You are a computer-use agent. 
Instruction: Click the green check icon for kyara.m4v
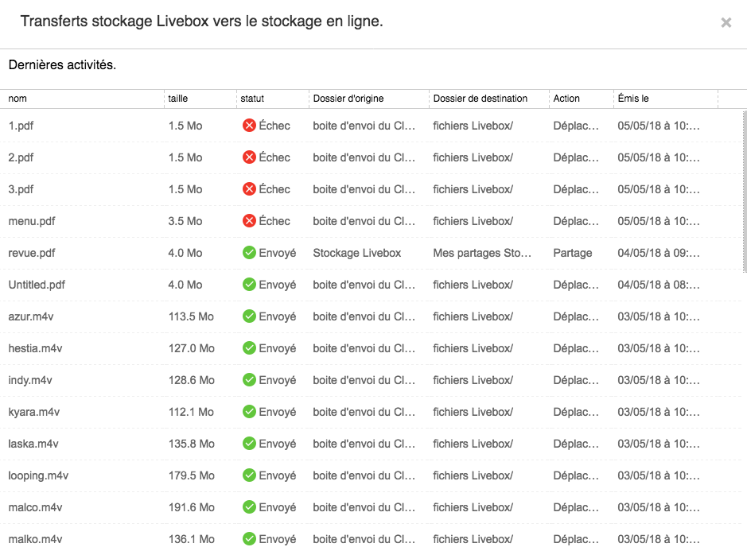coord(249,412)
